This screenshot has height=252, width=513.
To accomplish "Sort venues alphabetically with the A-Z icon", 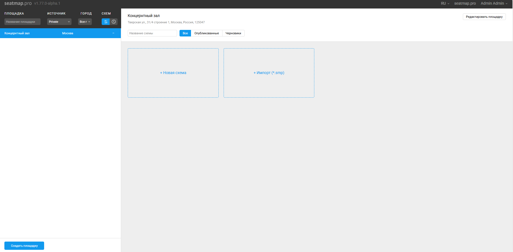I will pyautogui.click(x=106, y=22).
